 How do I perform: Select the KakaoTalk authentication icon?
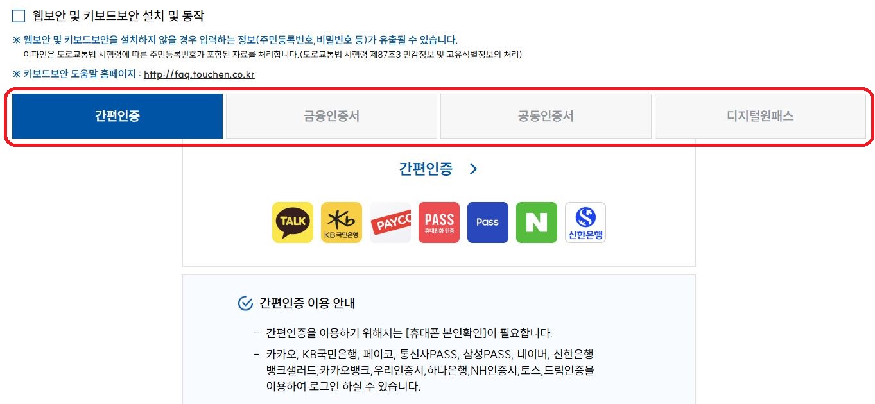[293, 223]
